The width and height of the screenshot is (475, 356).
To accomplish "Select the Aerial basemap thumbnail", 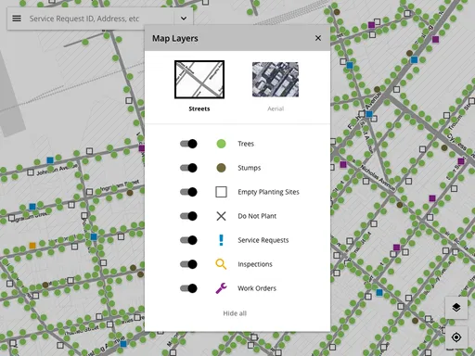I will [276, 80].
